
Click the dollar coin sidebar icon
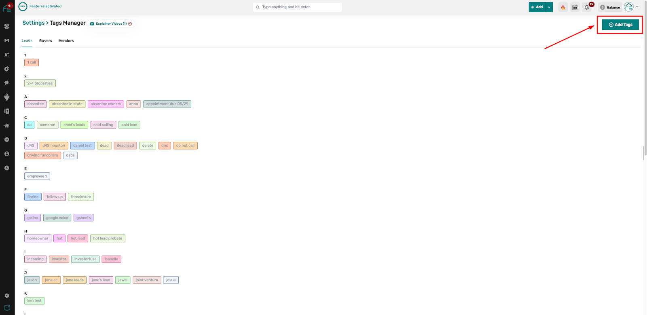tap(6, 168)
